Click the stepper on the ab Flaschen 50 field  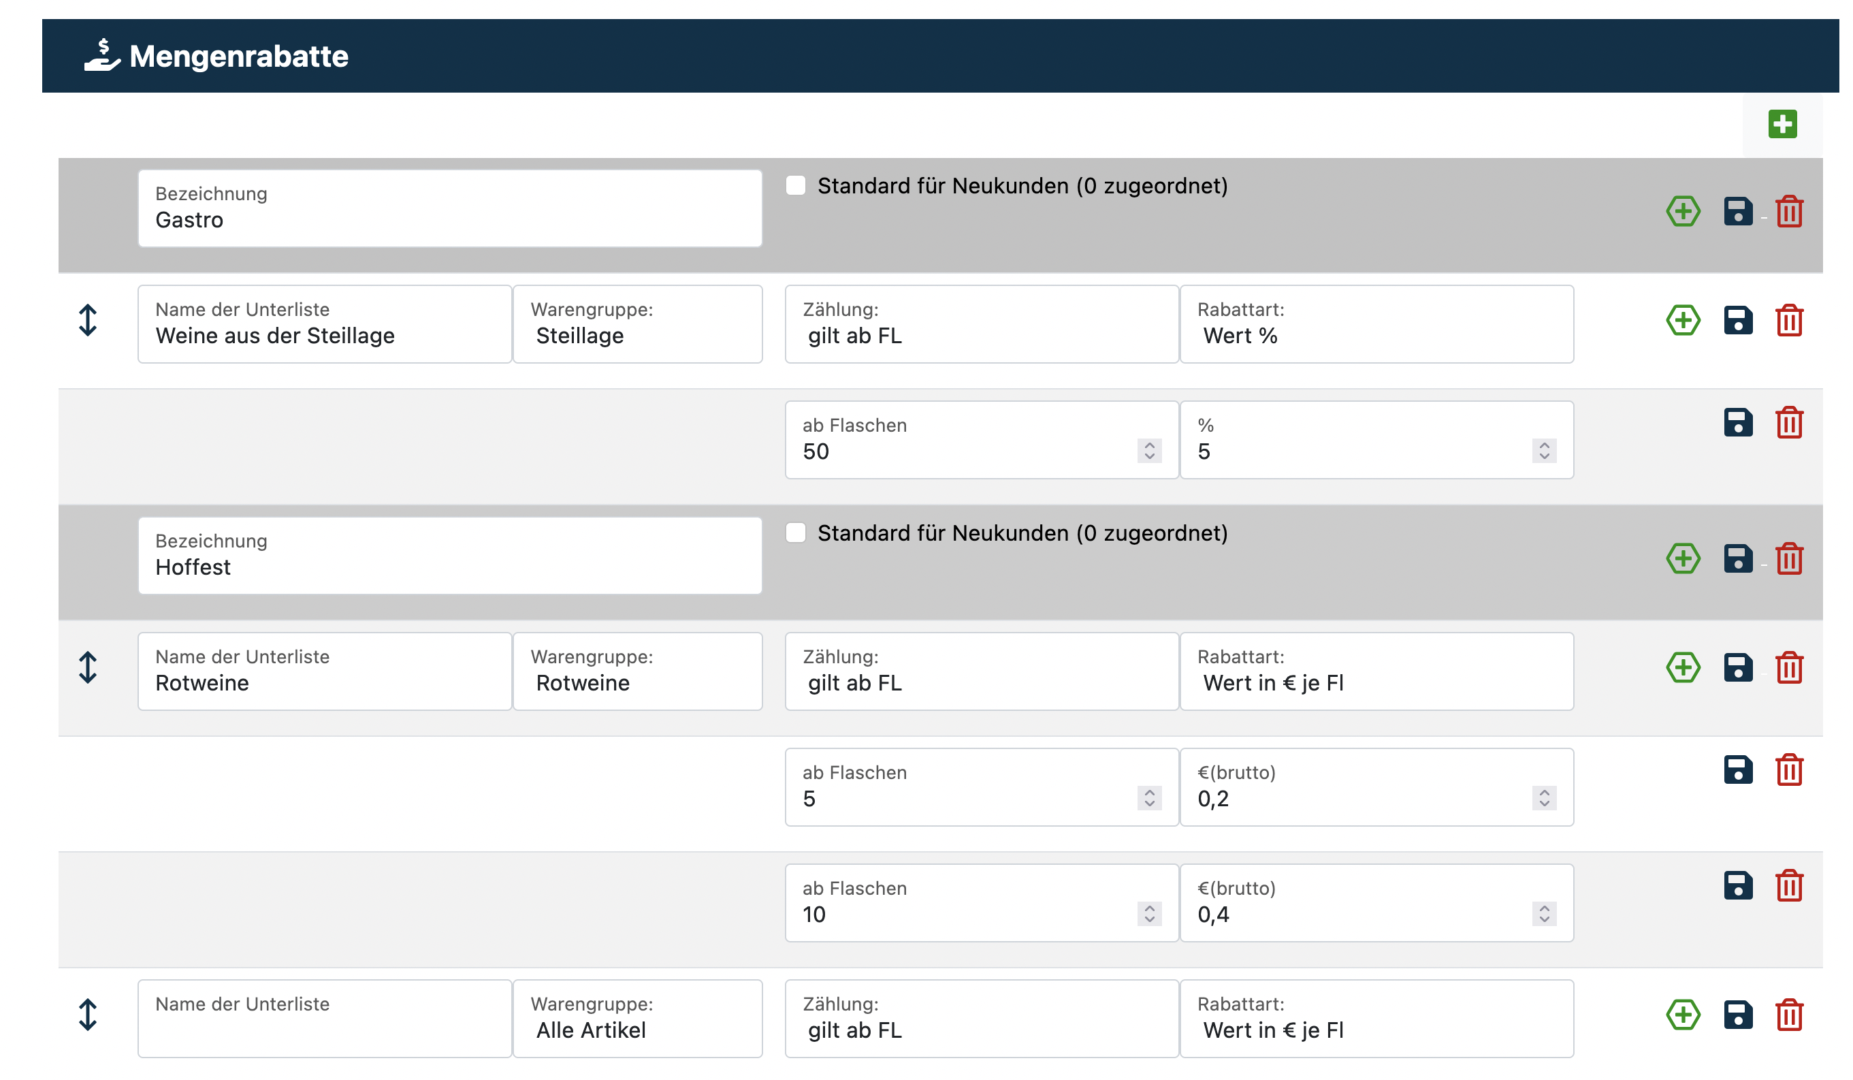(1148, 450)
